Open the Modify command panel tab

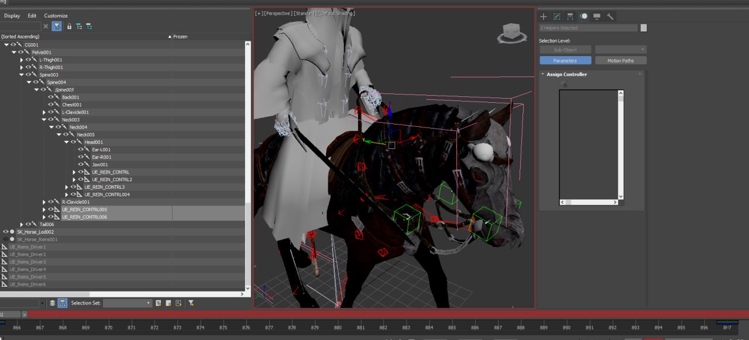click(x=556, y=16)
